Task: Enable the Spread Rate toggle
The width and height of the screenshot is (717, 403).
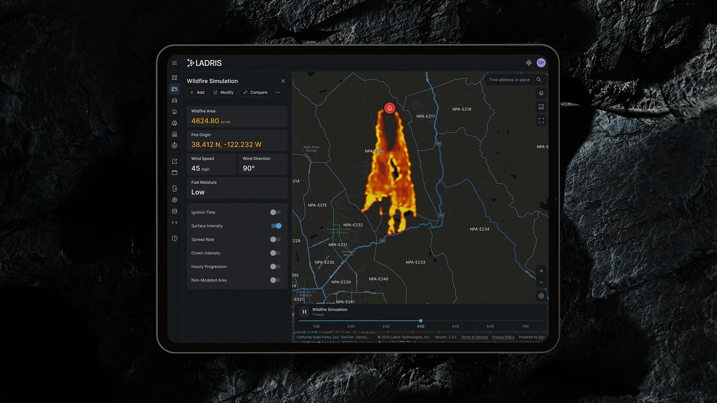Action: click(x=275, y=239)
